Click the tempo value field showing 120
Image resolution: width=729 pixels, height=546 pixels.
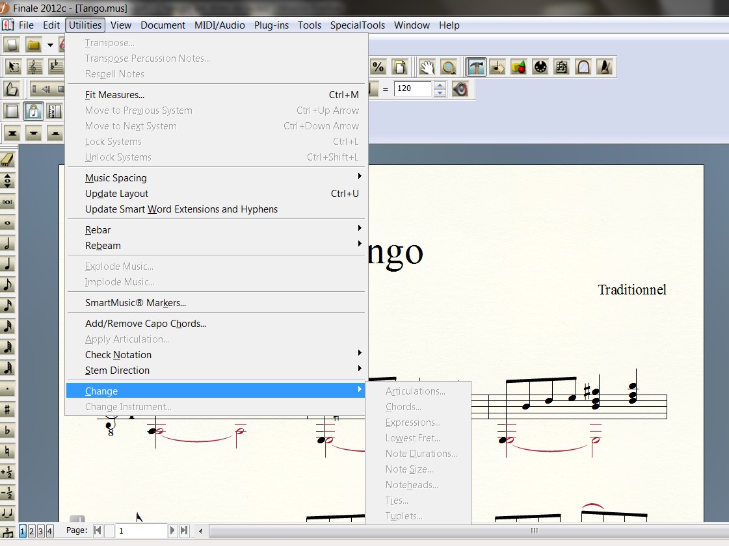pyautogui.click(x=412, y=88)
